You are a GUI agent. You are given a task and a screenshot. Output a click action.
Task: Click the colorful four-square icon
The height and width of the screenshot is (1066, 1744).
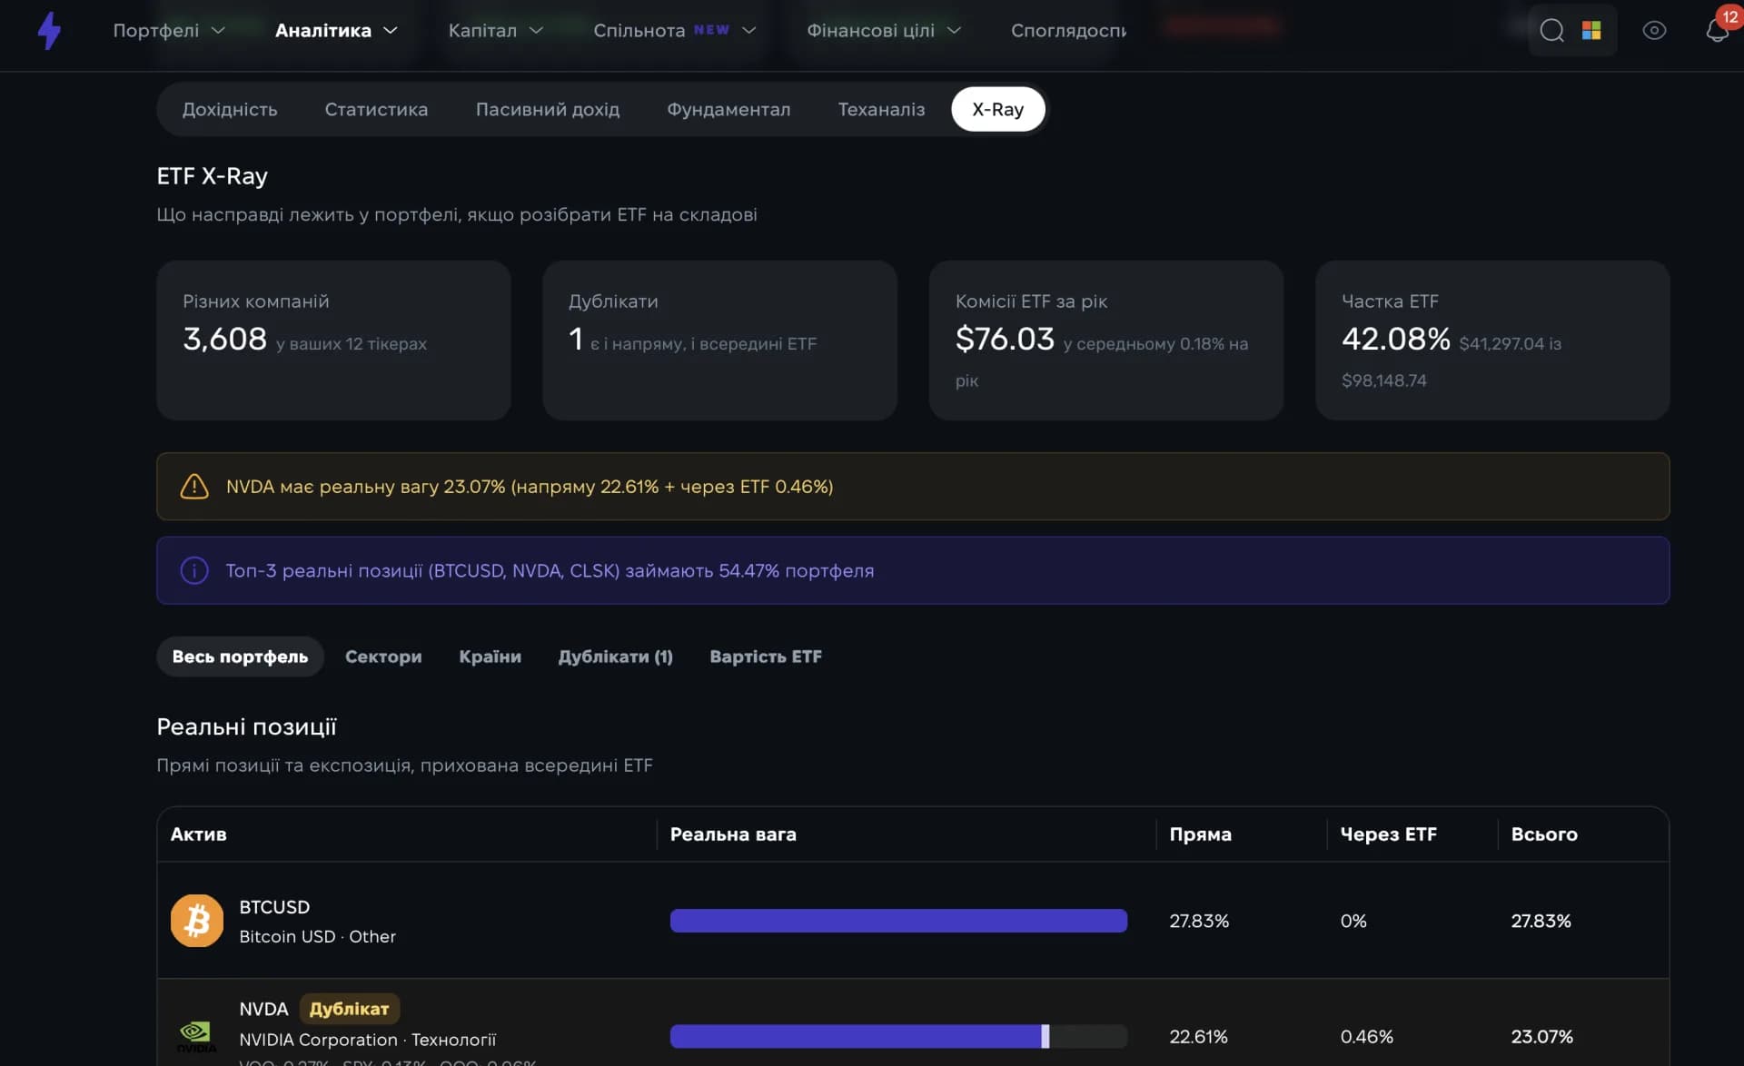pos(1591,31)
